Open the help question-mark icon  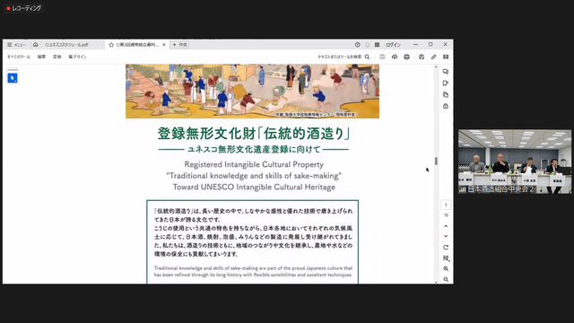pos(357,45)
